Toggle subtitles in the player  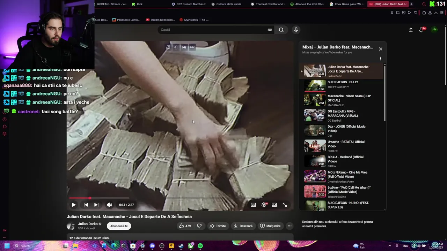point(254,205)
